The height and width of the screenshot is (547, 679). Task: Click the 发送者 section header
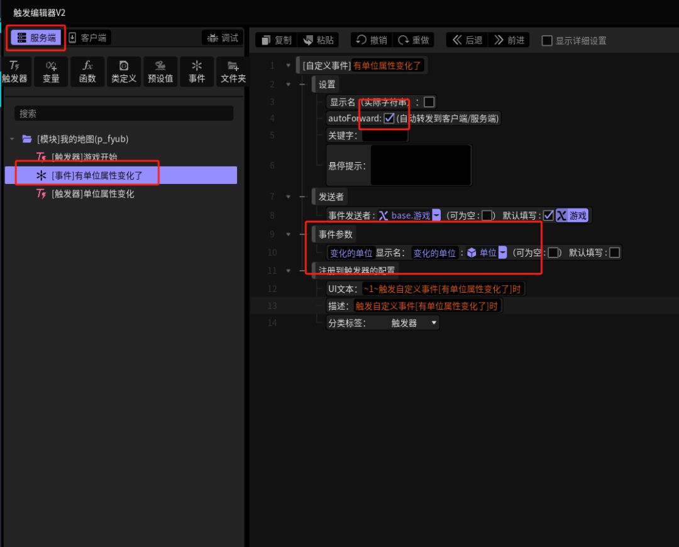pos(331,197)
